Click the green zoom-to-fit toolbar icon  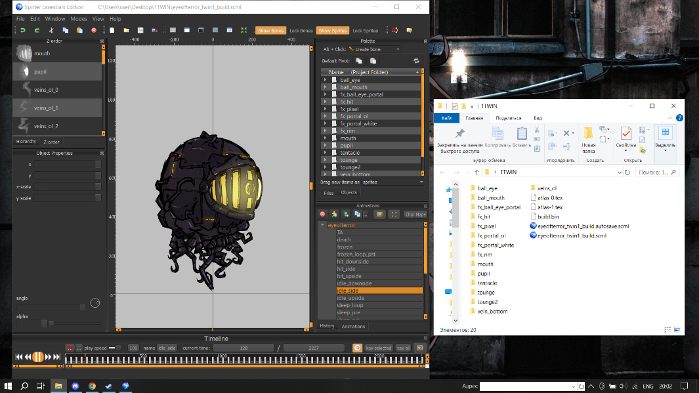244,30
